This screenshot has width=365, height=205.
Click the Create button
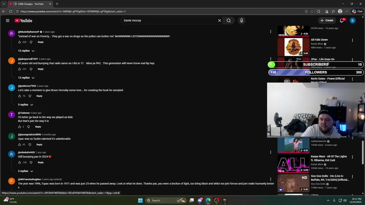327,20
